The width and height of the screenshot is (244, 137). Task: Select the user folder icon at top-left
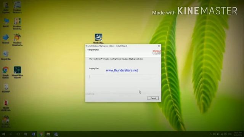click(6, 7)
